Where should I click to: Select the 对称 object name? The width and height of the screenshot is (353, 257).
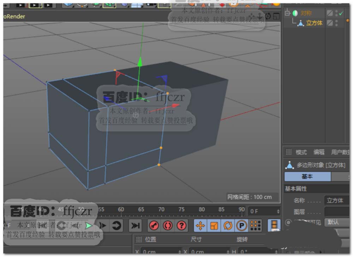pos(306,13)
